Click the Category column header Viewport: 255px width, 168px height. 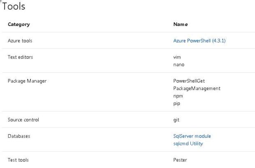pyautogui.click(x=19, y=24)
